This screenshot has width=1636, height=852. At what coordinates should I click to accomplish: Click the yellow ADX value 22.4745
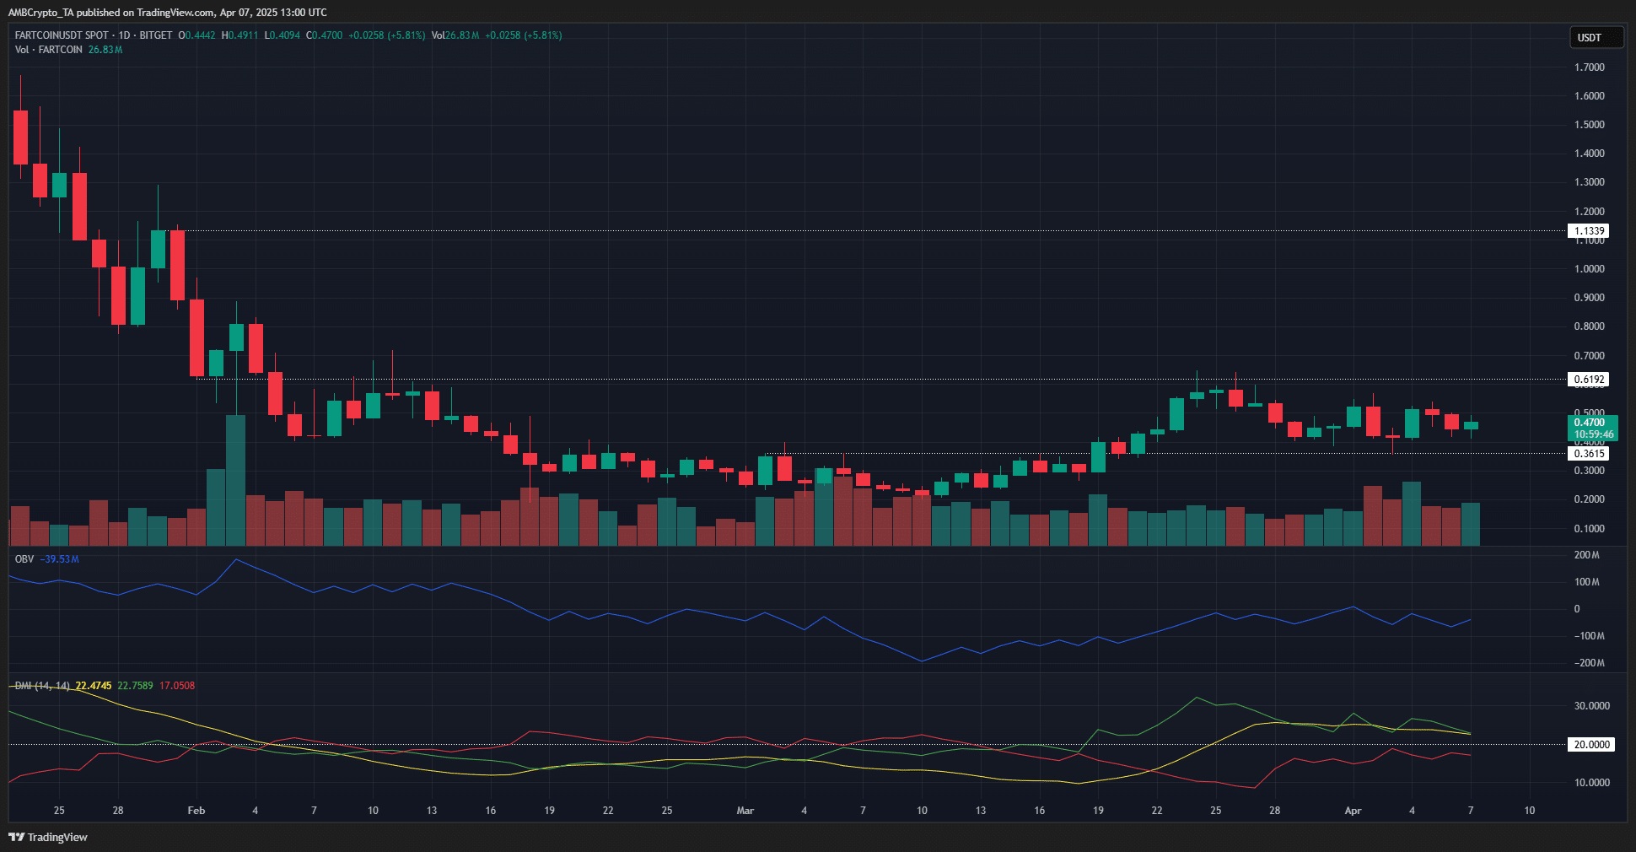[93, 686]
